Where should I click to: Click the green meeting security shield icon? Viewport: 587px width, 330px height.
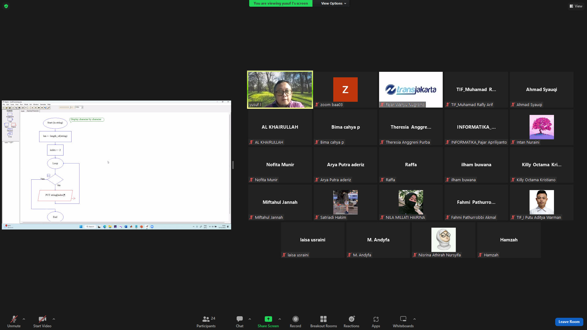6,6
